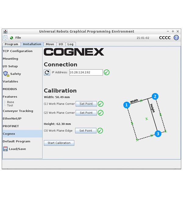Click the green robot status indicator

(12, 38)
